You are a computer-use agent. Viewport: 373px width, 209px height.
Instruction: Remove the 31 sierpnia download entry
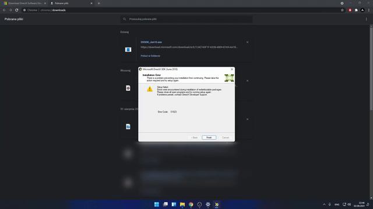(247, 119)
